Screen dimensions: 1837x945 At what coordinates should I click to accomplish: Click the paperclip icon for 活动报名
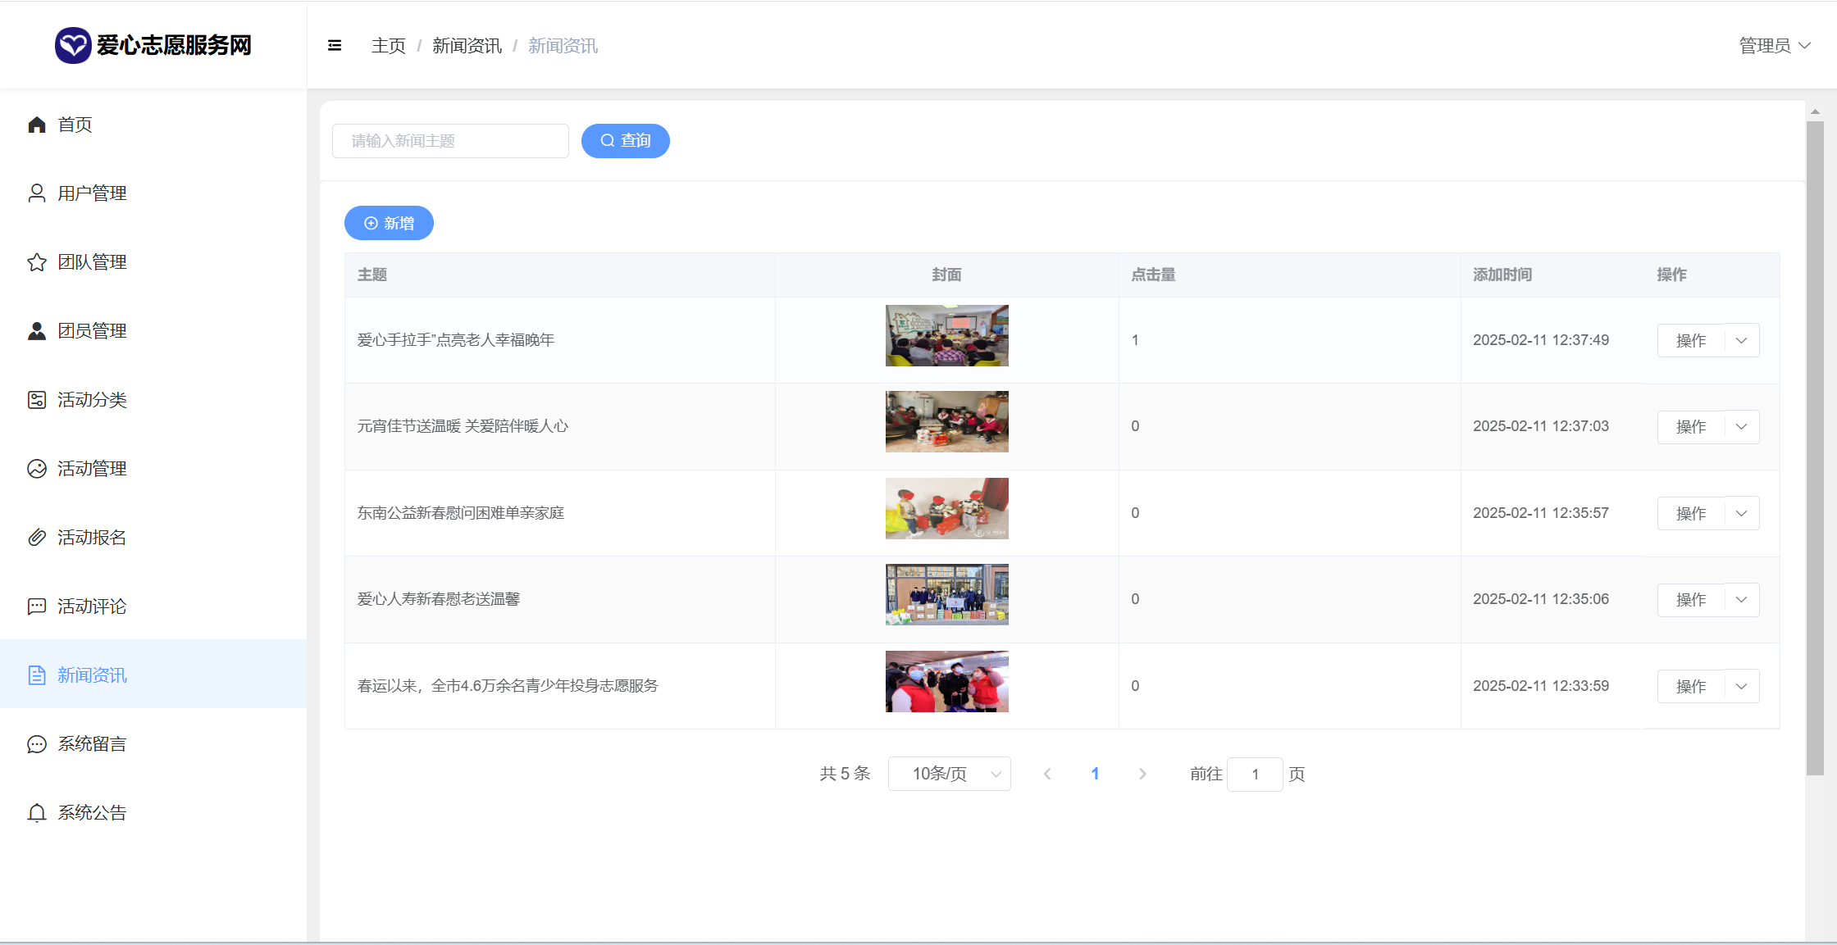[x=37, y=538]
